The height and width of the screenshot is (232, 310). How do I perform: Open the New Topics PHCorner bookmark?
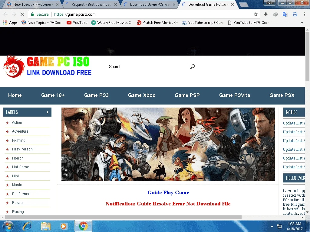[x=42, y=22]
